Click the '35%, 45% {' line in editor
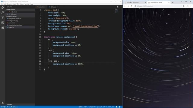This screenshot has width=193, height=108. click(54, 61)
